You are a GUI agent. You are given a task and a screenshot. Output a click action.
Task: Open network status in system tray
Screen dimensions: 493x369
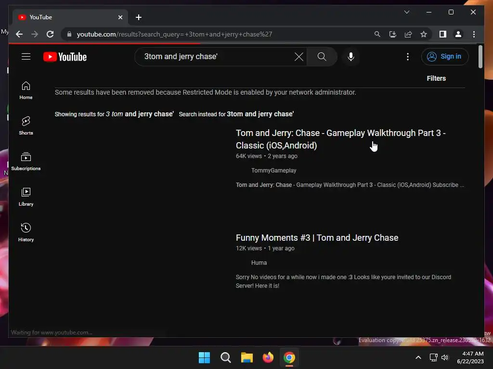click(x=434, y=357)
